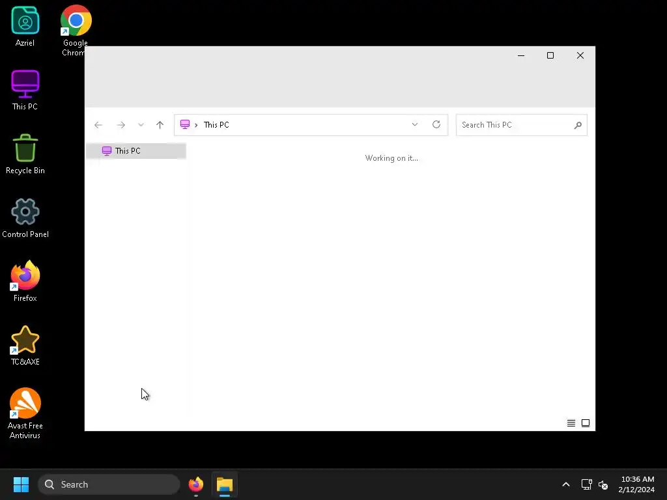
Task: Go back using the Explorer back arrow
Action: pyautogui.click(x=98, y=125)
